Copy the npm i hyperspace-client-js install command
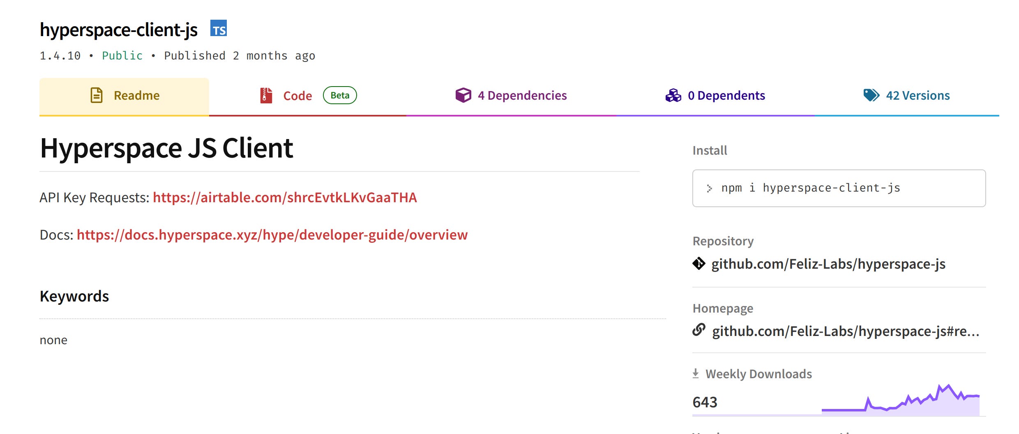Image resolution: width=1019 pixels, height=434 pixels. pyautogui.click(x=839, y=188)
